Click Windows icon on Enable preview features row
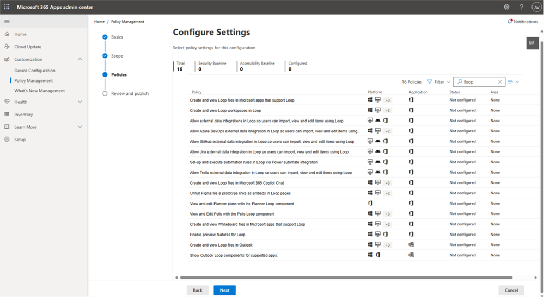544x297 pixels. tap(370, 235)
